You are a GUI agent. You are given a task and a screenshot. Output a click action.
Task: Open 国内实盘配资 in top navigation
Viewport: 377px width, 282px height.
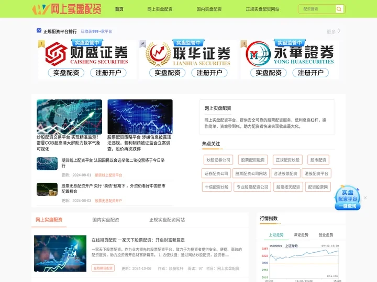click(209, 9)
